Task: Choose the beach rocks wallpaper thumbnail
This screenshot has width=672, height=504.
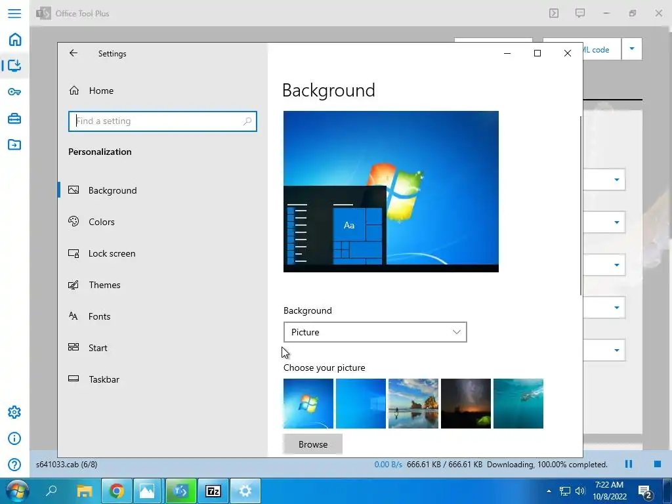Action: (x=413, y=404)
